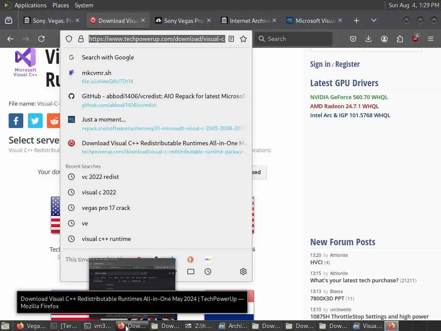This screenshot has width=441, height=331.
Task: Switch to the Internet Archive tab
Action: (249, 21)
